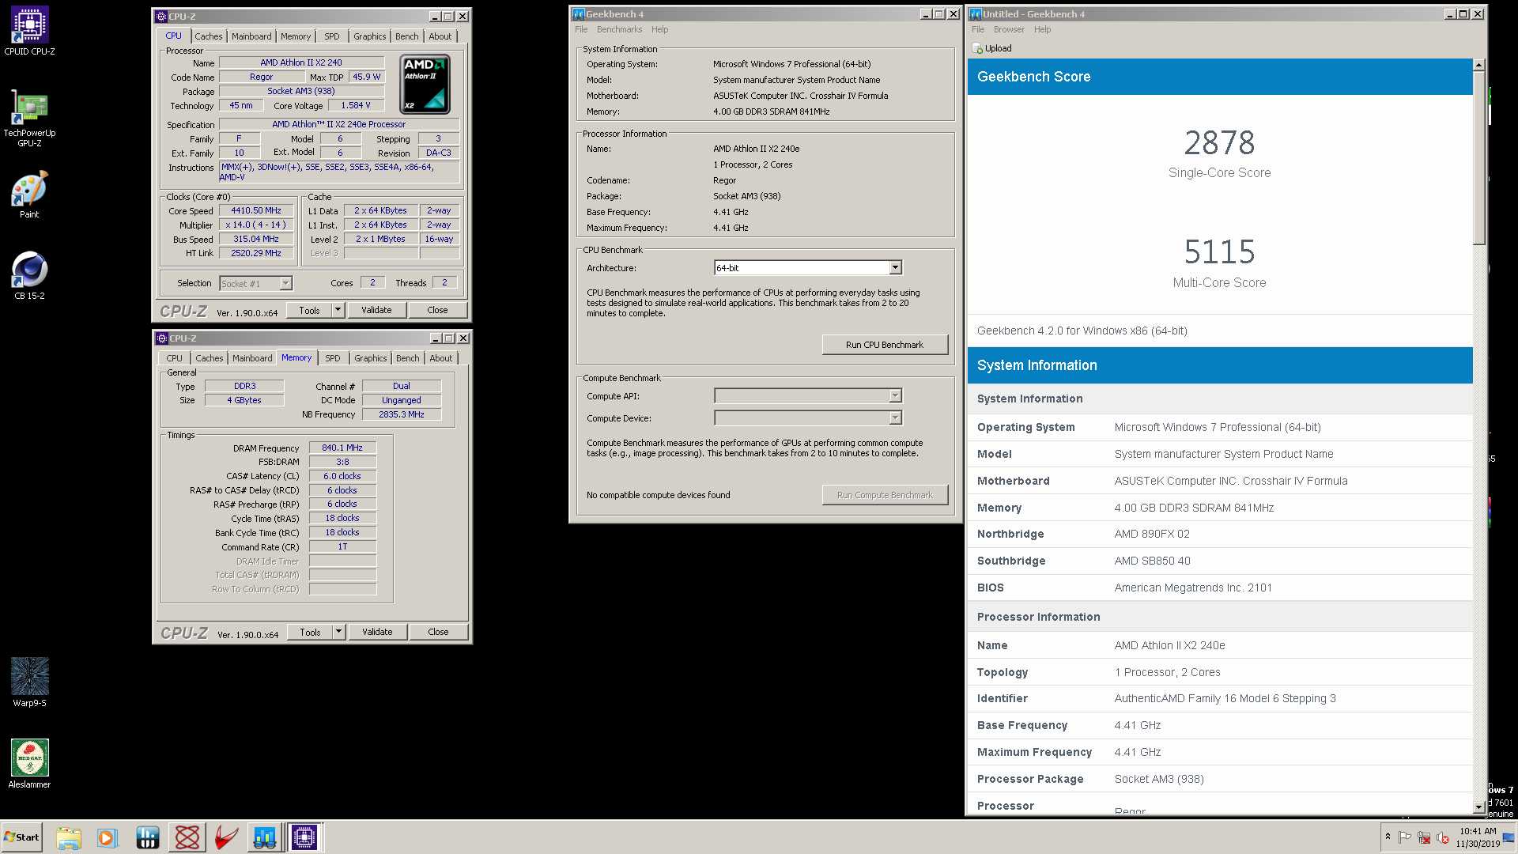The height and width of the screenshot is (854, 1518).
Task: Click the AMD Athlon II logo in CPU-Z
Action: (425, 84)
